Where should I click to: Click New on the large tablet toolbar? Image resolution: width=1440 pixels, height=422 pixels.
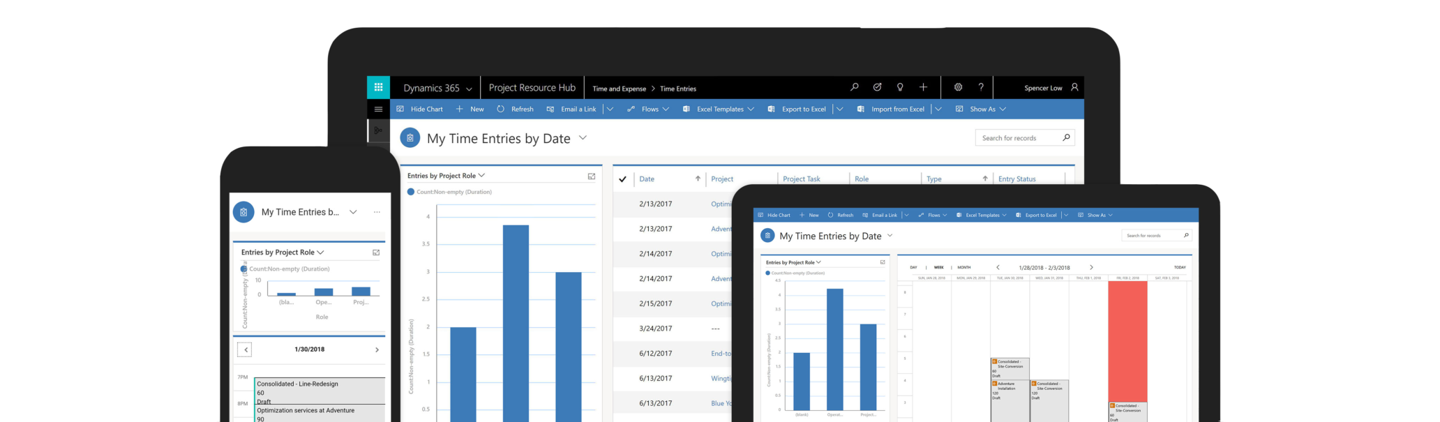[470, 109]
